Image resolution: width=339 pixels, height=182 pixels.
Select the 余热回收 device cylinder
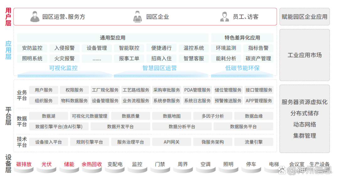92,170
